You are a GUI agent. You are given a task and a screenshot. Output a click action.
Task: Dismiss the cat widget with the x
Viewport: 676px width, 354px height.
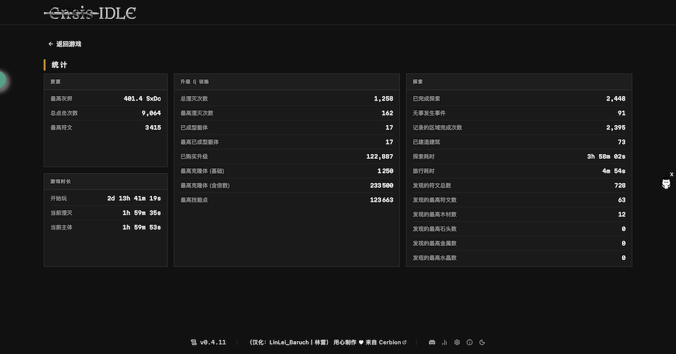click(x=671, y=174)
